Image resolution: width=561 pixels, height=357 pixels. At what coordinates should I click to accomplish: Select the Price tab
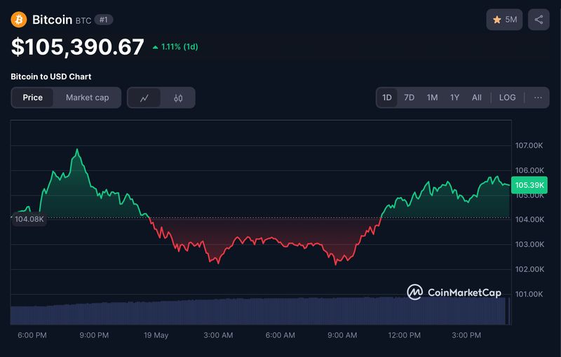32,97
